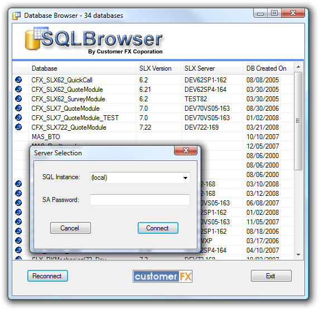
Task: Click the 08/08/2005 created date
Action: pos(263,80)
